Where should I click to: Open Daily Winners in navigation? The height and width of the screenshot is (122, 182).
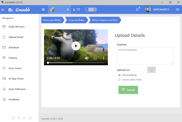(17, 27)
